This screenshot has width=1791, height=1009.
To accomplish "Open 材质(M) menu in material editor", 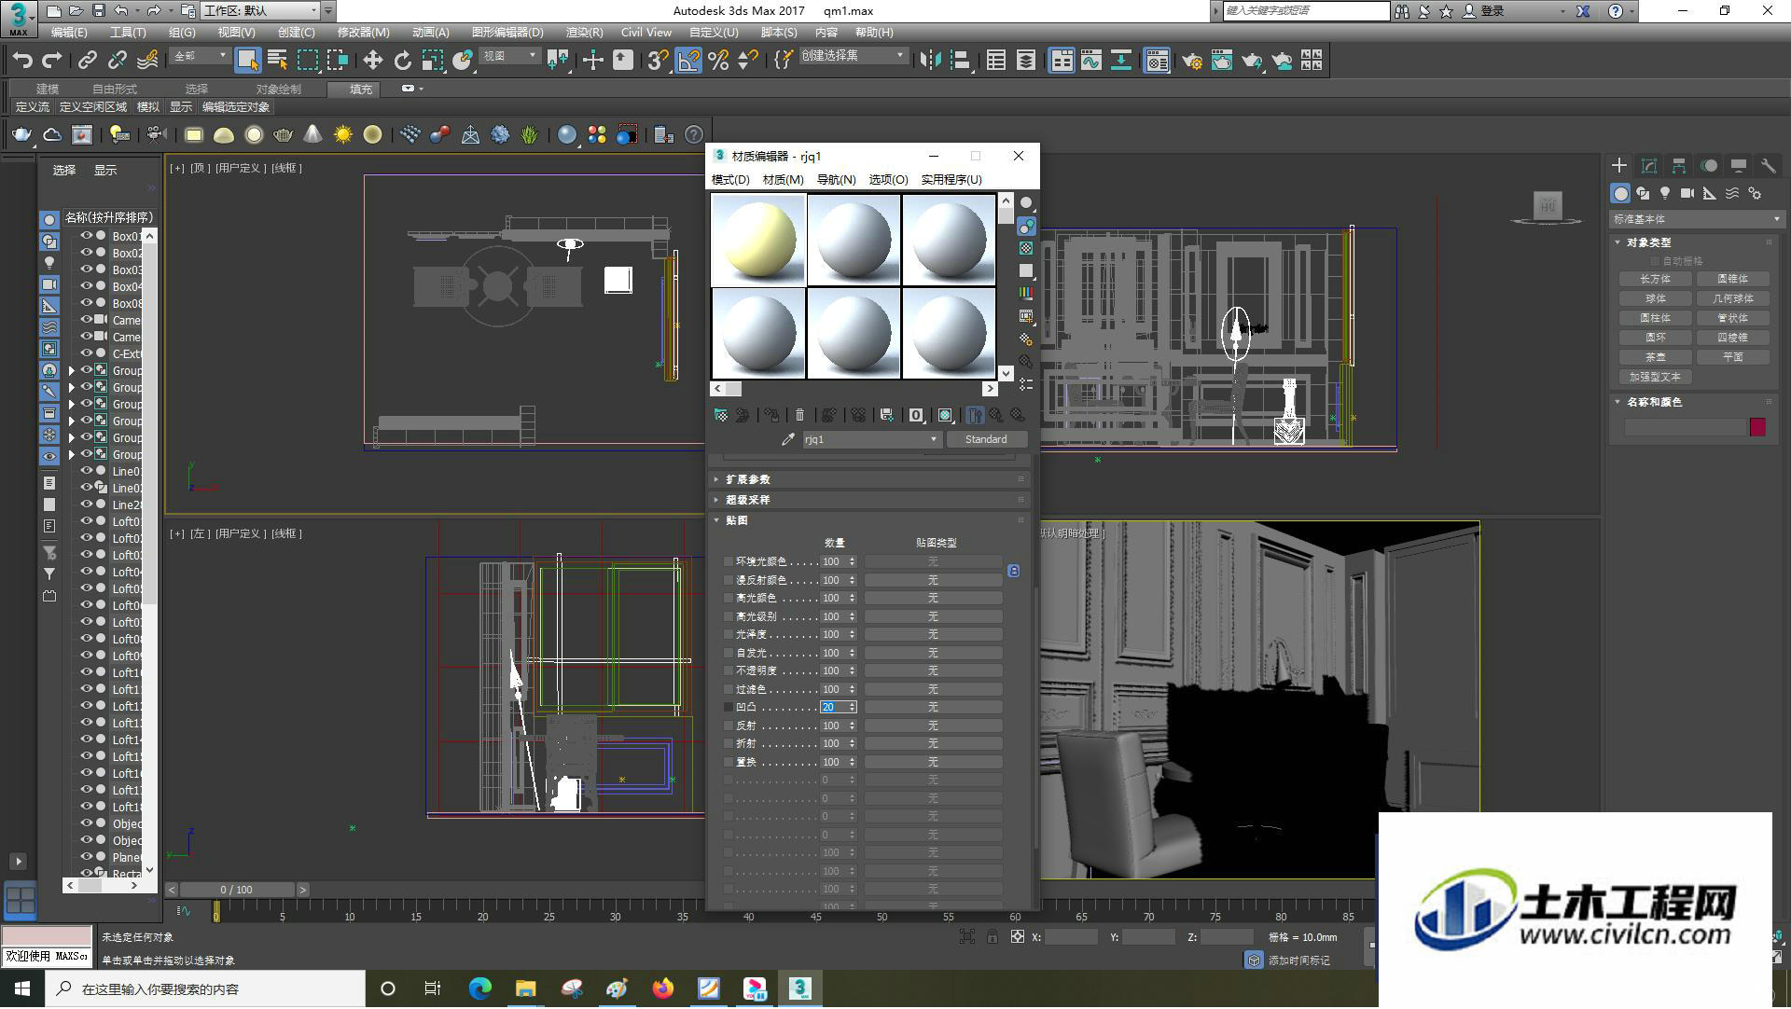I will (x=783, y=180).
